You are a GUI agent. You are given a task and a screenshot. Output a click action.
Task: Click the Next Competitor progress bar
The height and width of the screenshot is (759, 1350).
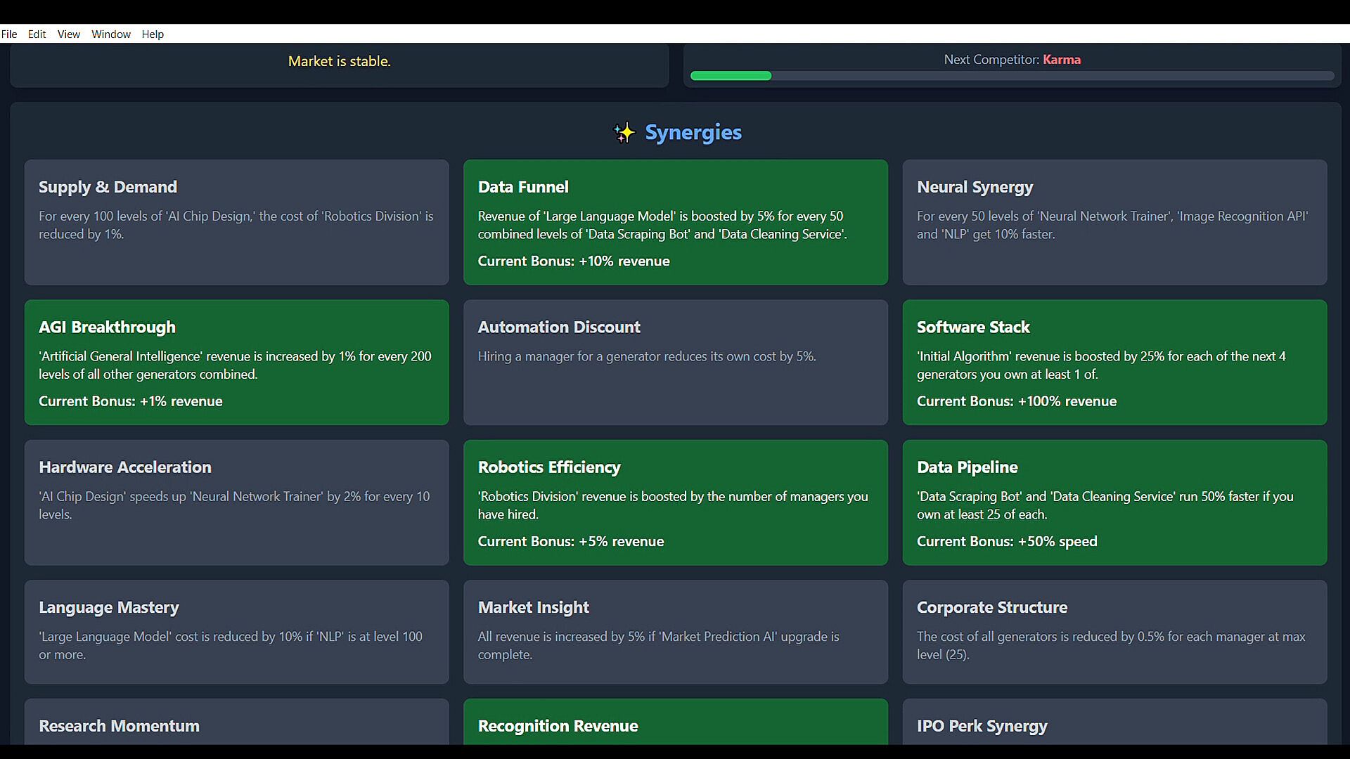[x=1012, y=76]
